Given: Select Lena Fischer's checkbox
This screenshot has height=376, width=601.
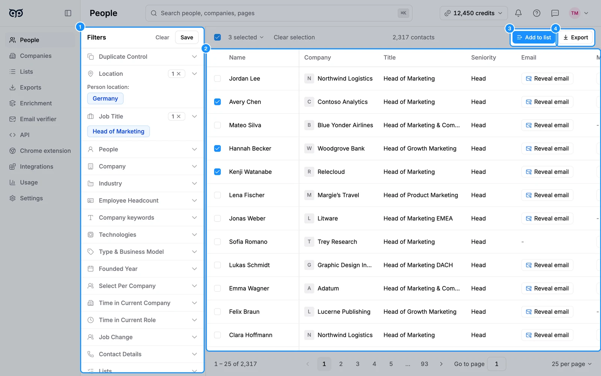Looking at the screenshot, I should 217,195.
